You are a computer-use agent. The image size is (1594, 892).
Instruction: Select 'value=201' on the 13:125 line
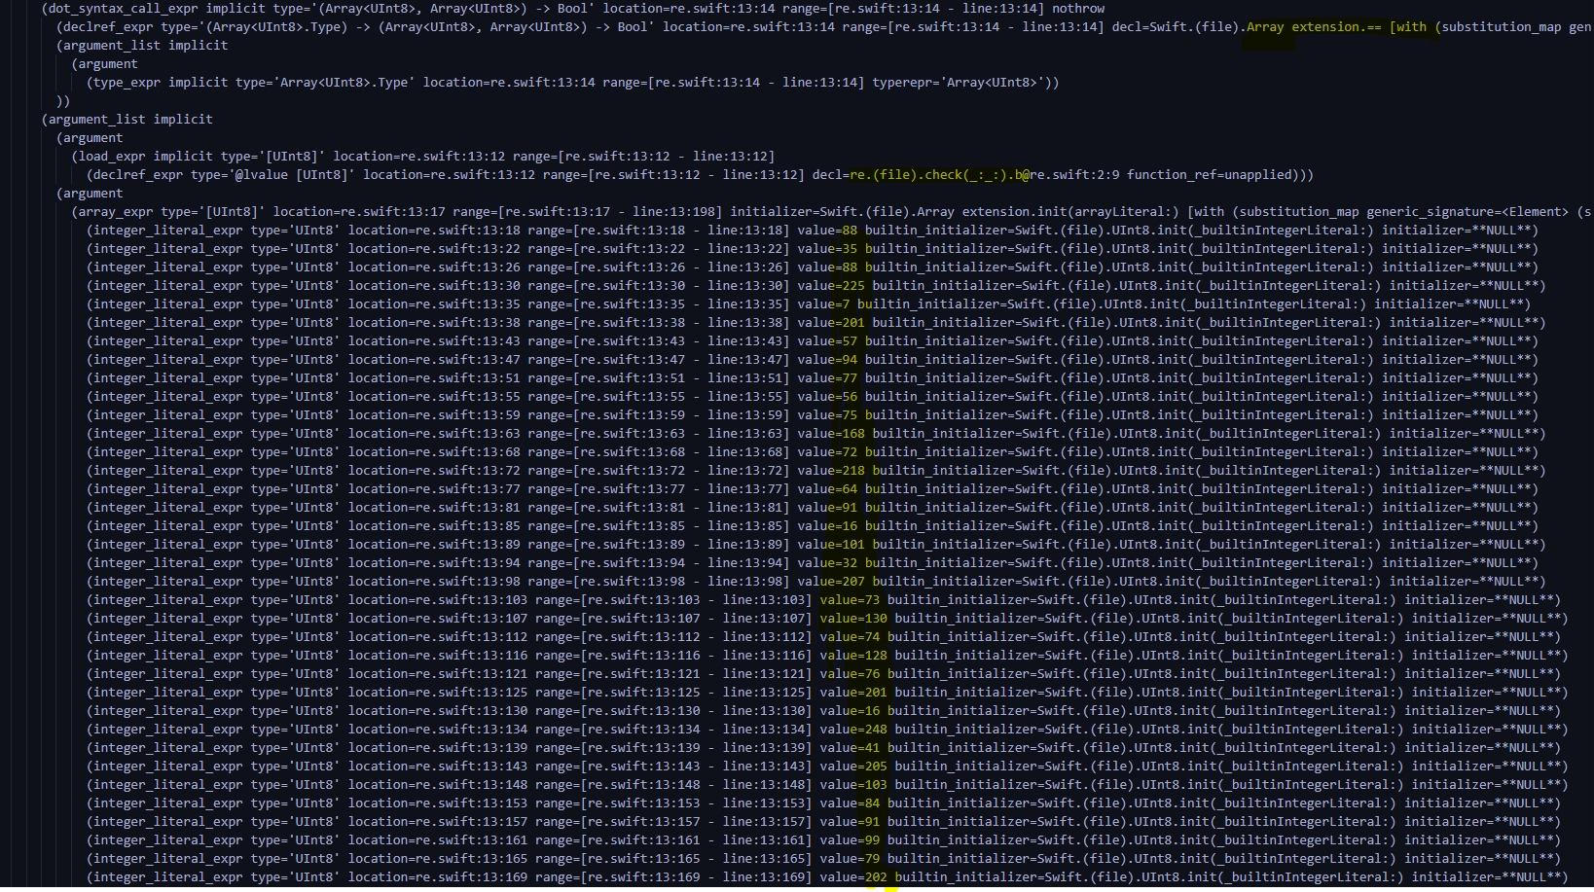pos(853,692)
